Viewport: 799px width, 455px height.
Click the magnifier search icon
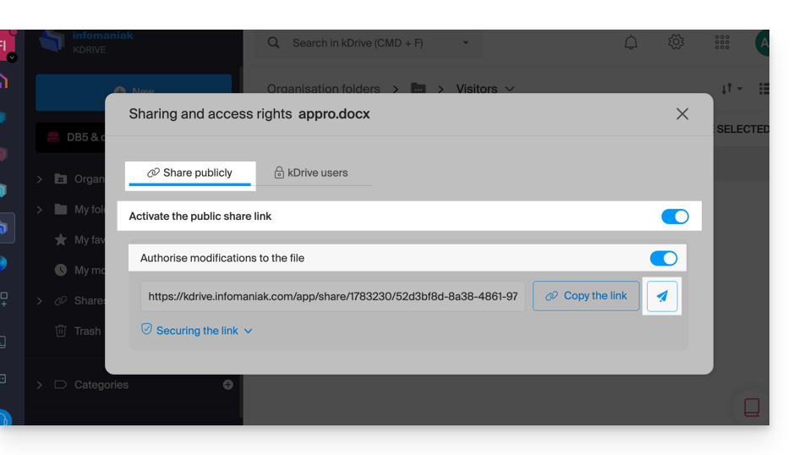[x=274, y=43]
